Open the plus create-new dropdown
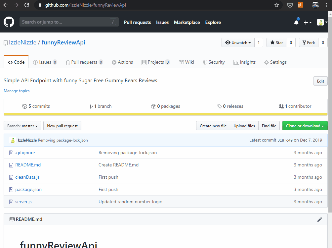This screenshot has height=248, width=332. tap(308, 22)
